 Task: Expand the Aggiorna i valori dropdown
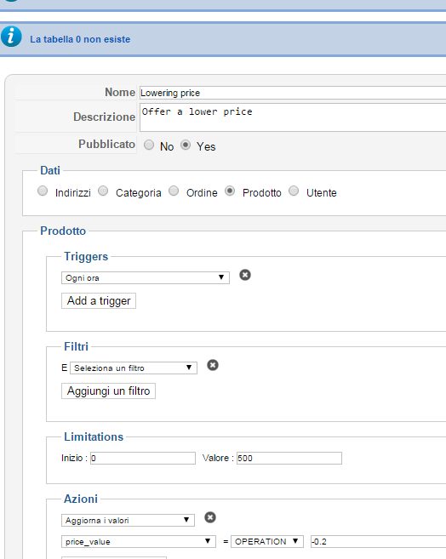click(x=128, y=520)
